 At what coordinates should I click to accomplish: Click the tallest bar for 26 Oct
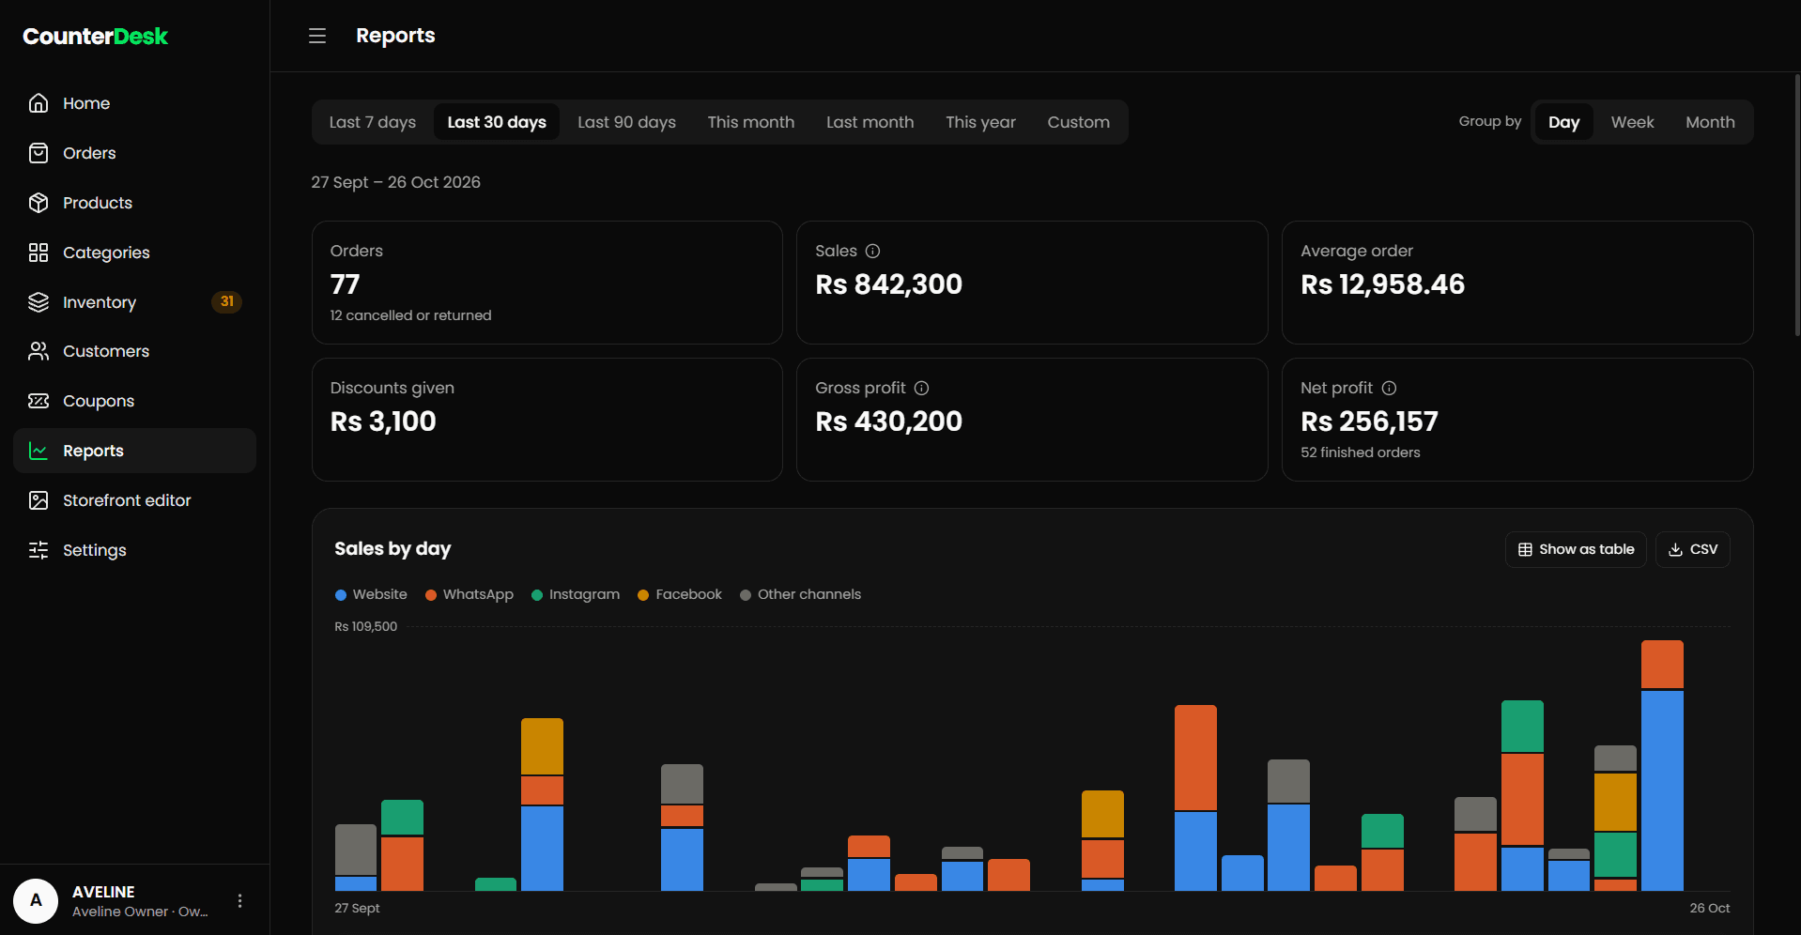[1662, 765]
